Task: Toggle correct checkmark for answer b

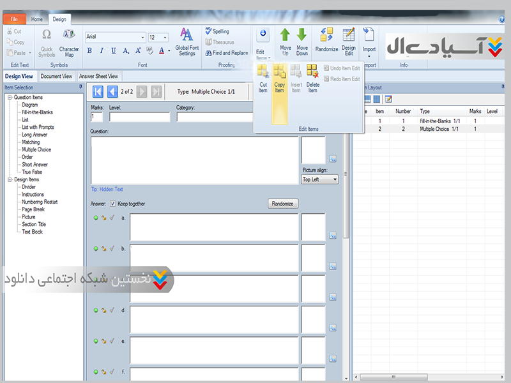Action: 111,248
